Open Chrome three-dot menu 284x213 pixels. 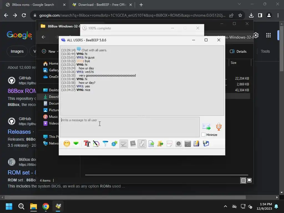click(278, 16)
